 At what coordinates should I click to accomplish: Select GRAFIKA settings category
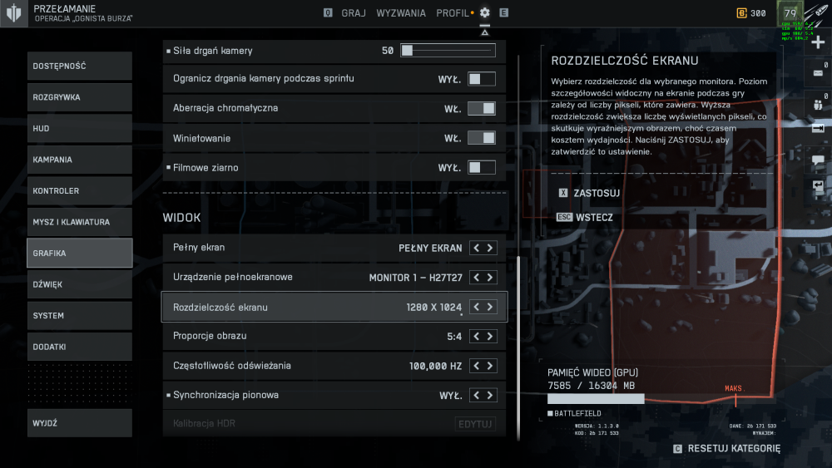pos(80,253)
